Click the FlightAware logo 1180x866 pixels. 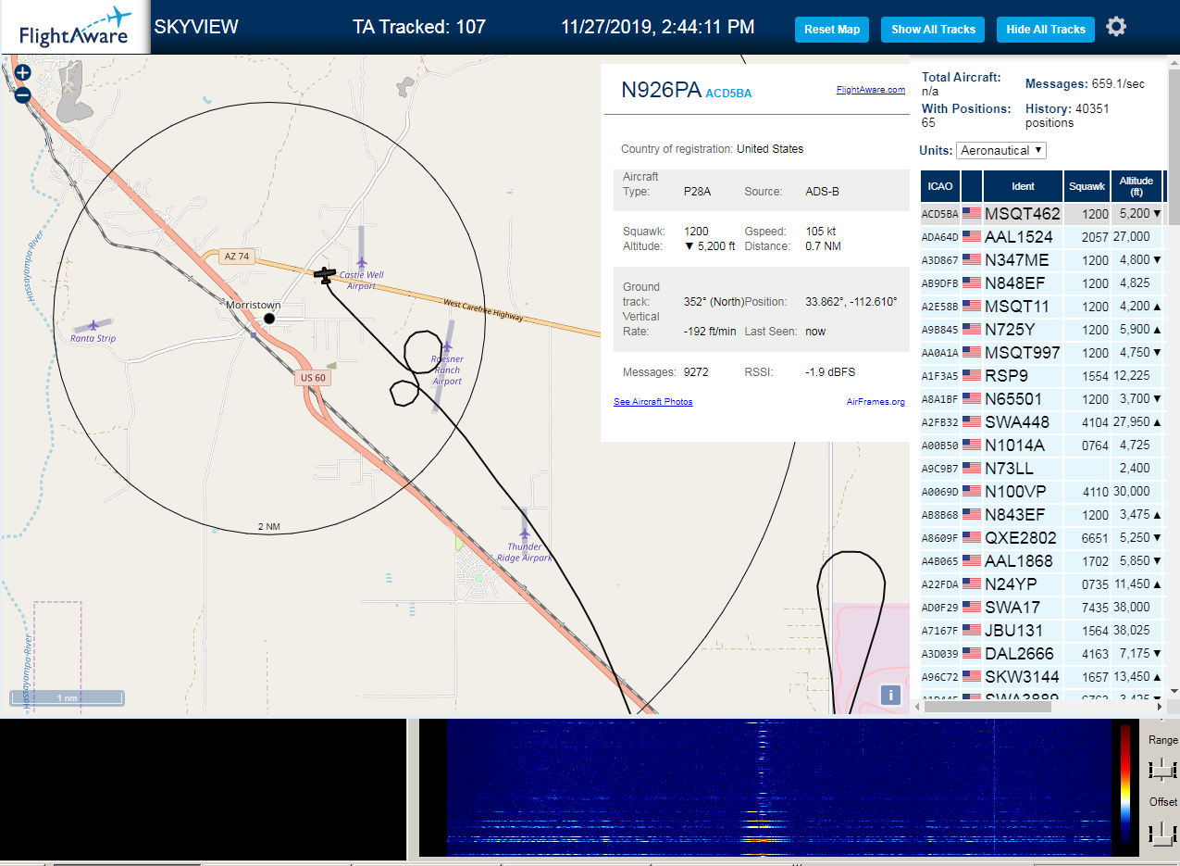pyautogui.click(x=75, y=27)
